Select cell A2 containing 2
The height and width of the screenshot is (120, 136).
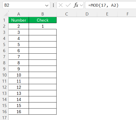coord(19,26)
